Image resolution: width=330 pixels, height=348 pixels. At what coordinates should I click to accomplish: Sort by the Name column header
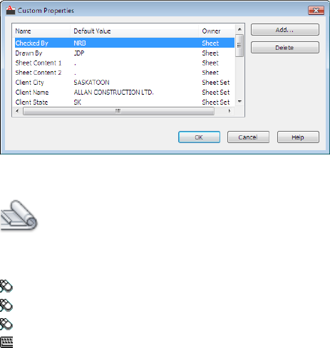click(41, 31)
